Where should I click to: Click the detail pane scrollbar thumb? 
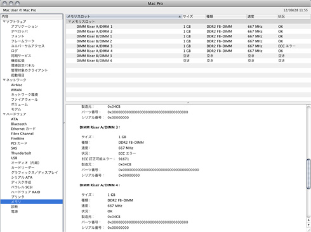(x=308, y=174)
